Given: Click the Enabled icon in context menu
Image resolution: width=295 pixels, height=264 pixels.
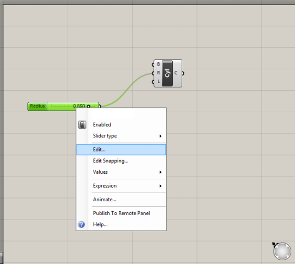Looking at the screenshot, I should point(82,124).
